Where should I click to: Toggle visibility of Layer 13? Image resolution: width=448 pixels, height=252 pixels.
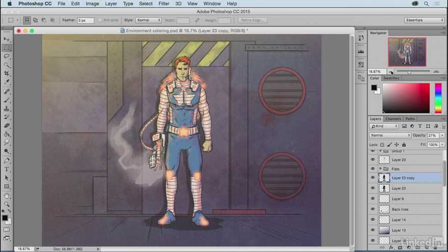373,230
